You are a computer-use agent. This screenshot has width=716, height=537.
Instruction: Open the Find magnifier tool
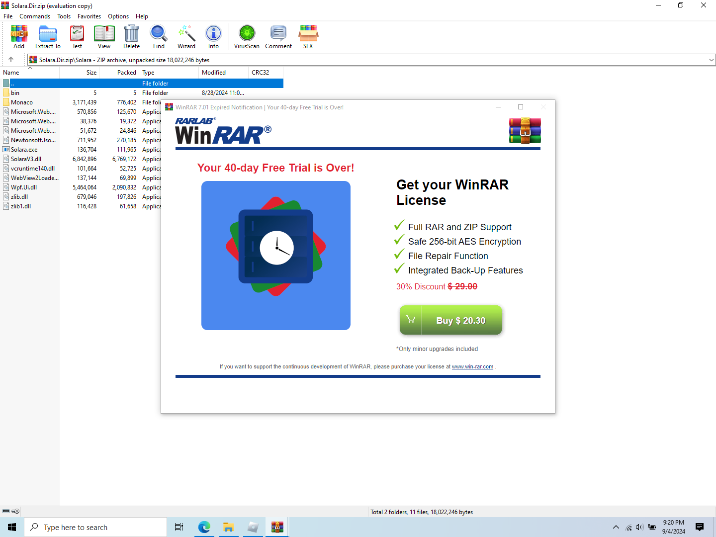coord(159,37)
